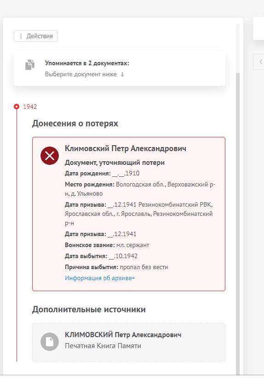Open the Действия actions menu
The width and height of the screenshot is (264, 378).
pos(35,36)
